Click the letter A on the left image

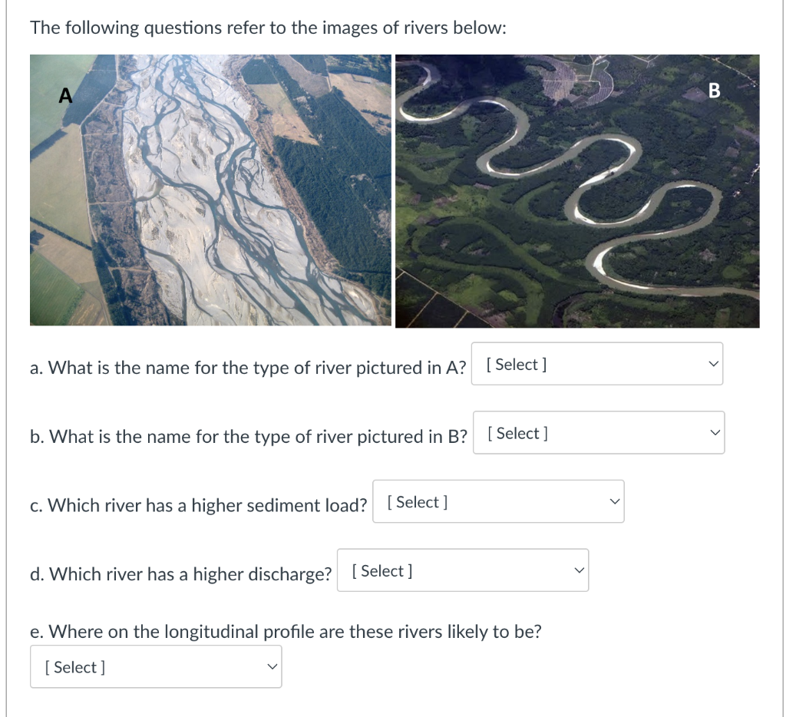click(x=64, y=96)
